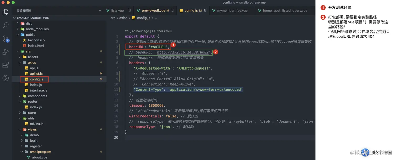
Task: Collapse the utils folder
Action: click(20, 118)
